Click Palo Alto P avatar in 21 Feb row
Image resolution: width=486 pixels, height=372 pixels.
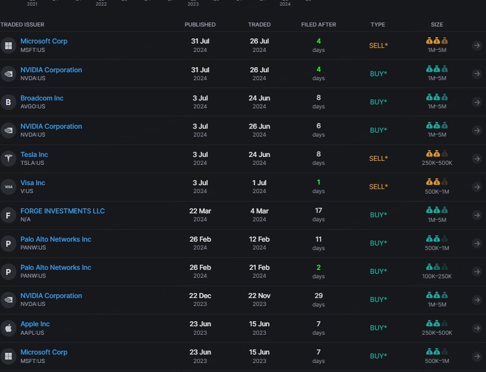[8, 272]
